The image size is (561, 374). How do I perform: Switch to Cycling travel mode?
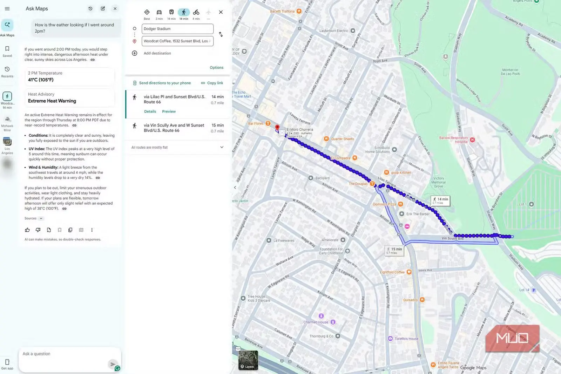[x=196, y=14]
